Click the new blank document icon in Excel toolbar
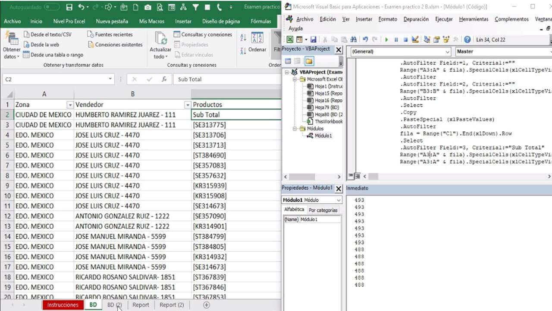The height and width of the screenshot is (311, 552). pyautogui.click(x=136, y=7)
